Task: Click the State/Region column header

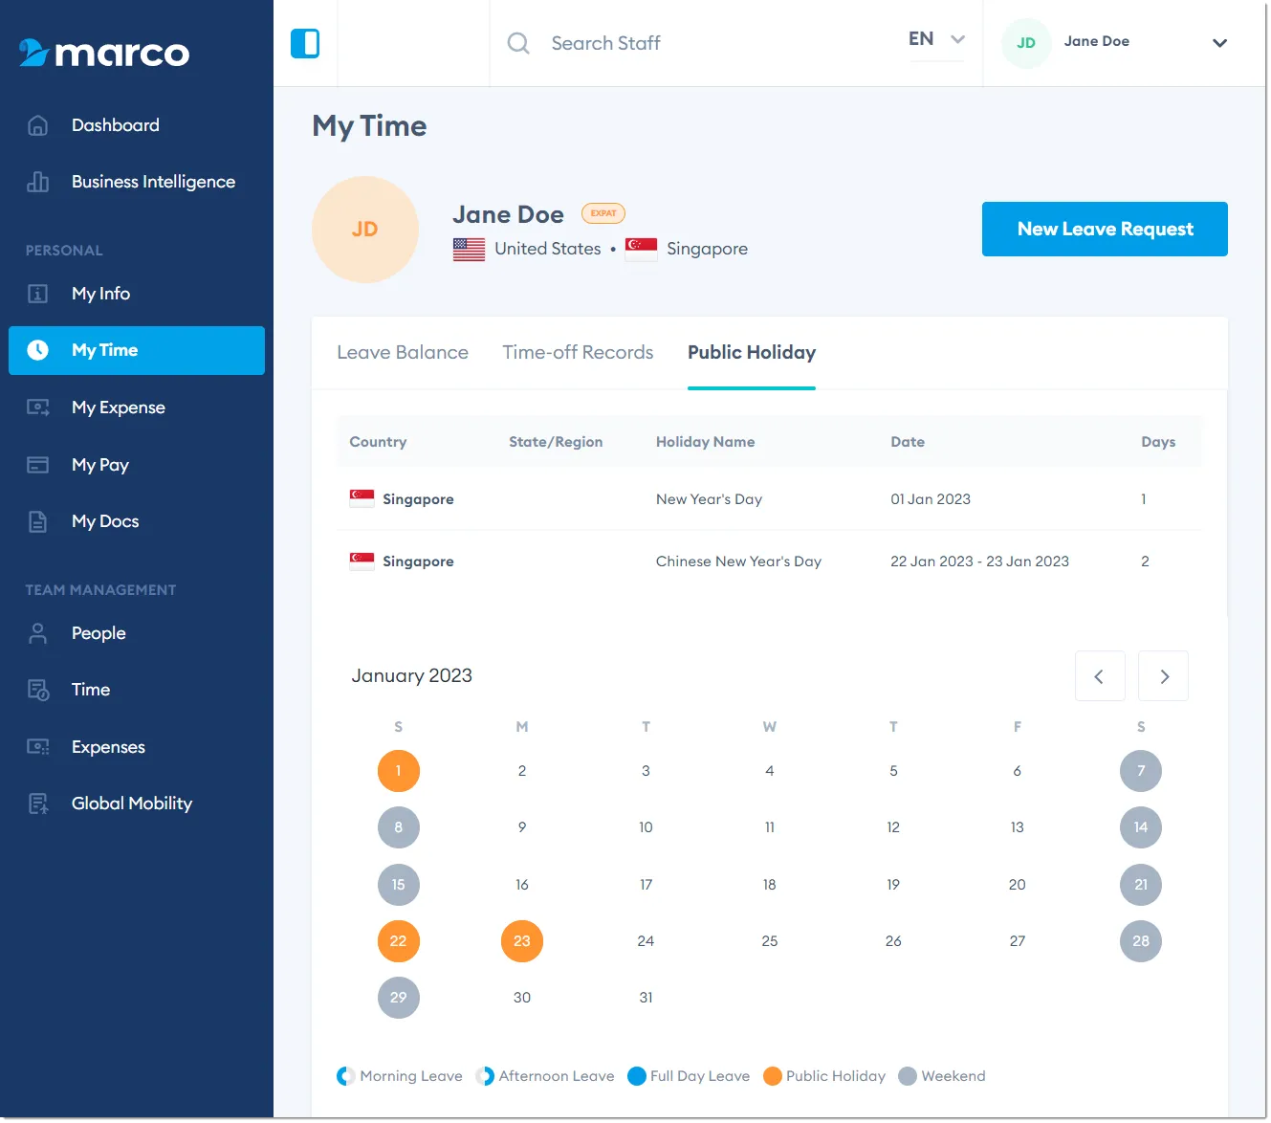Action: pyautogui.click(x=556, y=442)
